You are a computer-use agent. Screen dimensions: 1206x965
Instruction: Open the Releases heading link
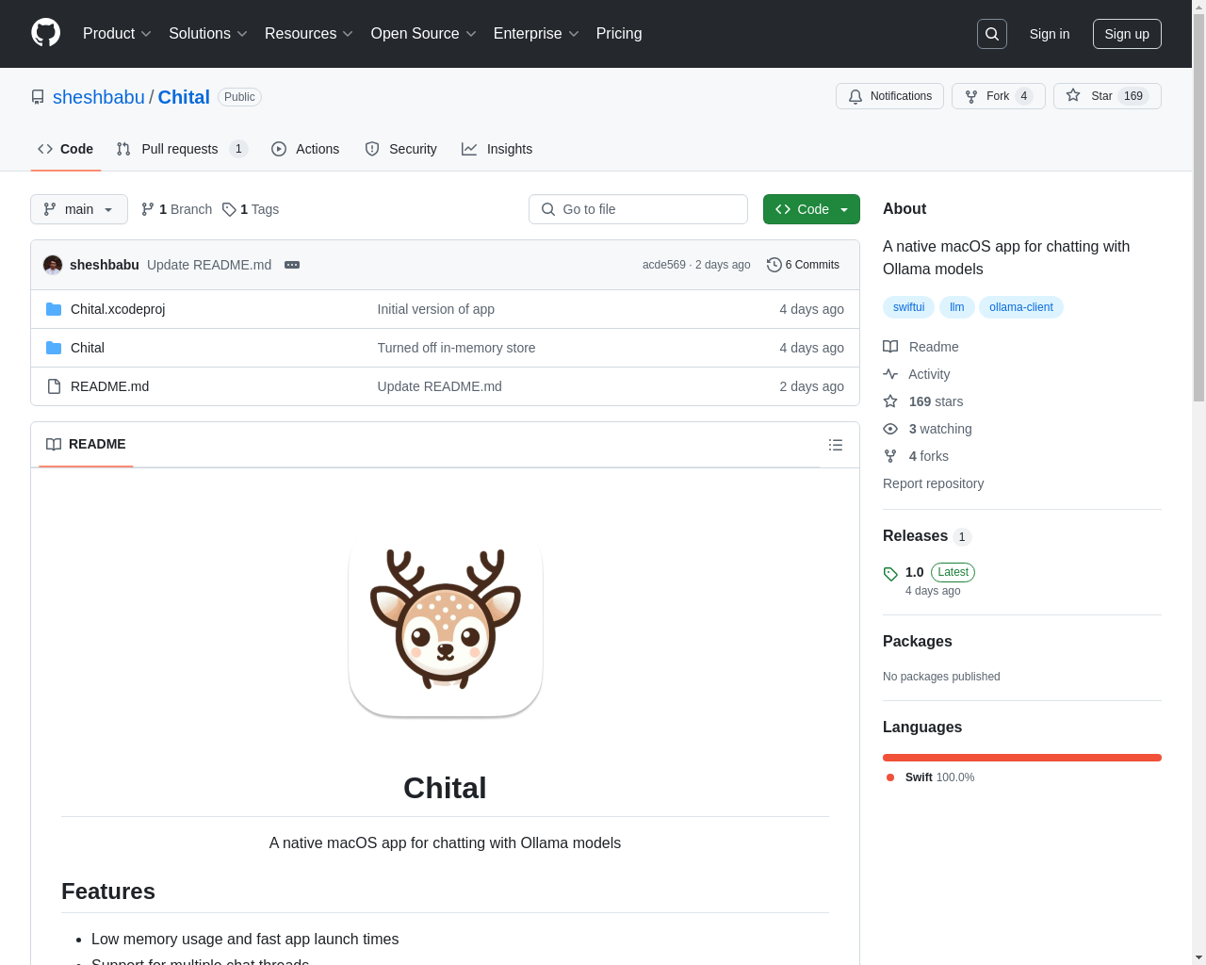click(916, 536)
